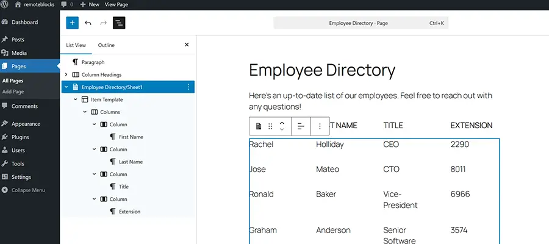Click the blue block inserter plus button
Image resolution: width=549 pixels, height=244 pixels.
click(x=73, y=23)
